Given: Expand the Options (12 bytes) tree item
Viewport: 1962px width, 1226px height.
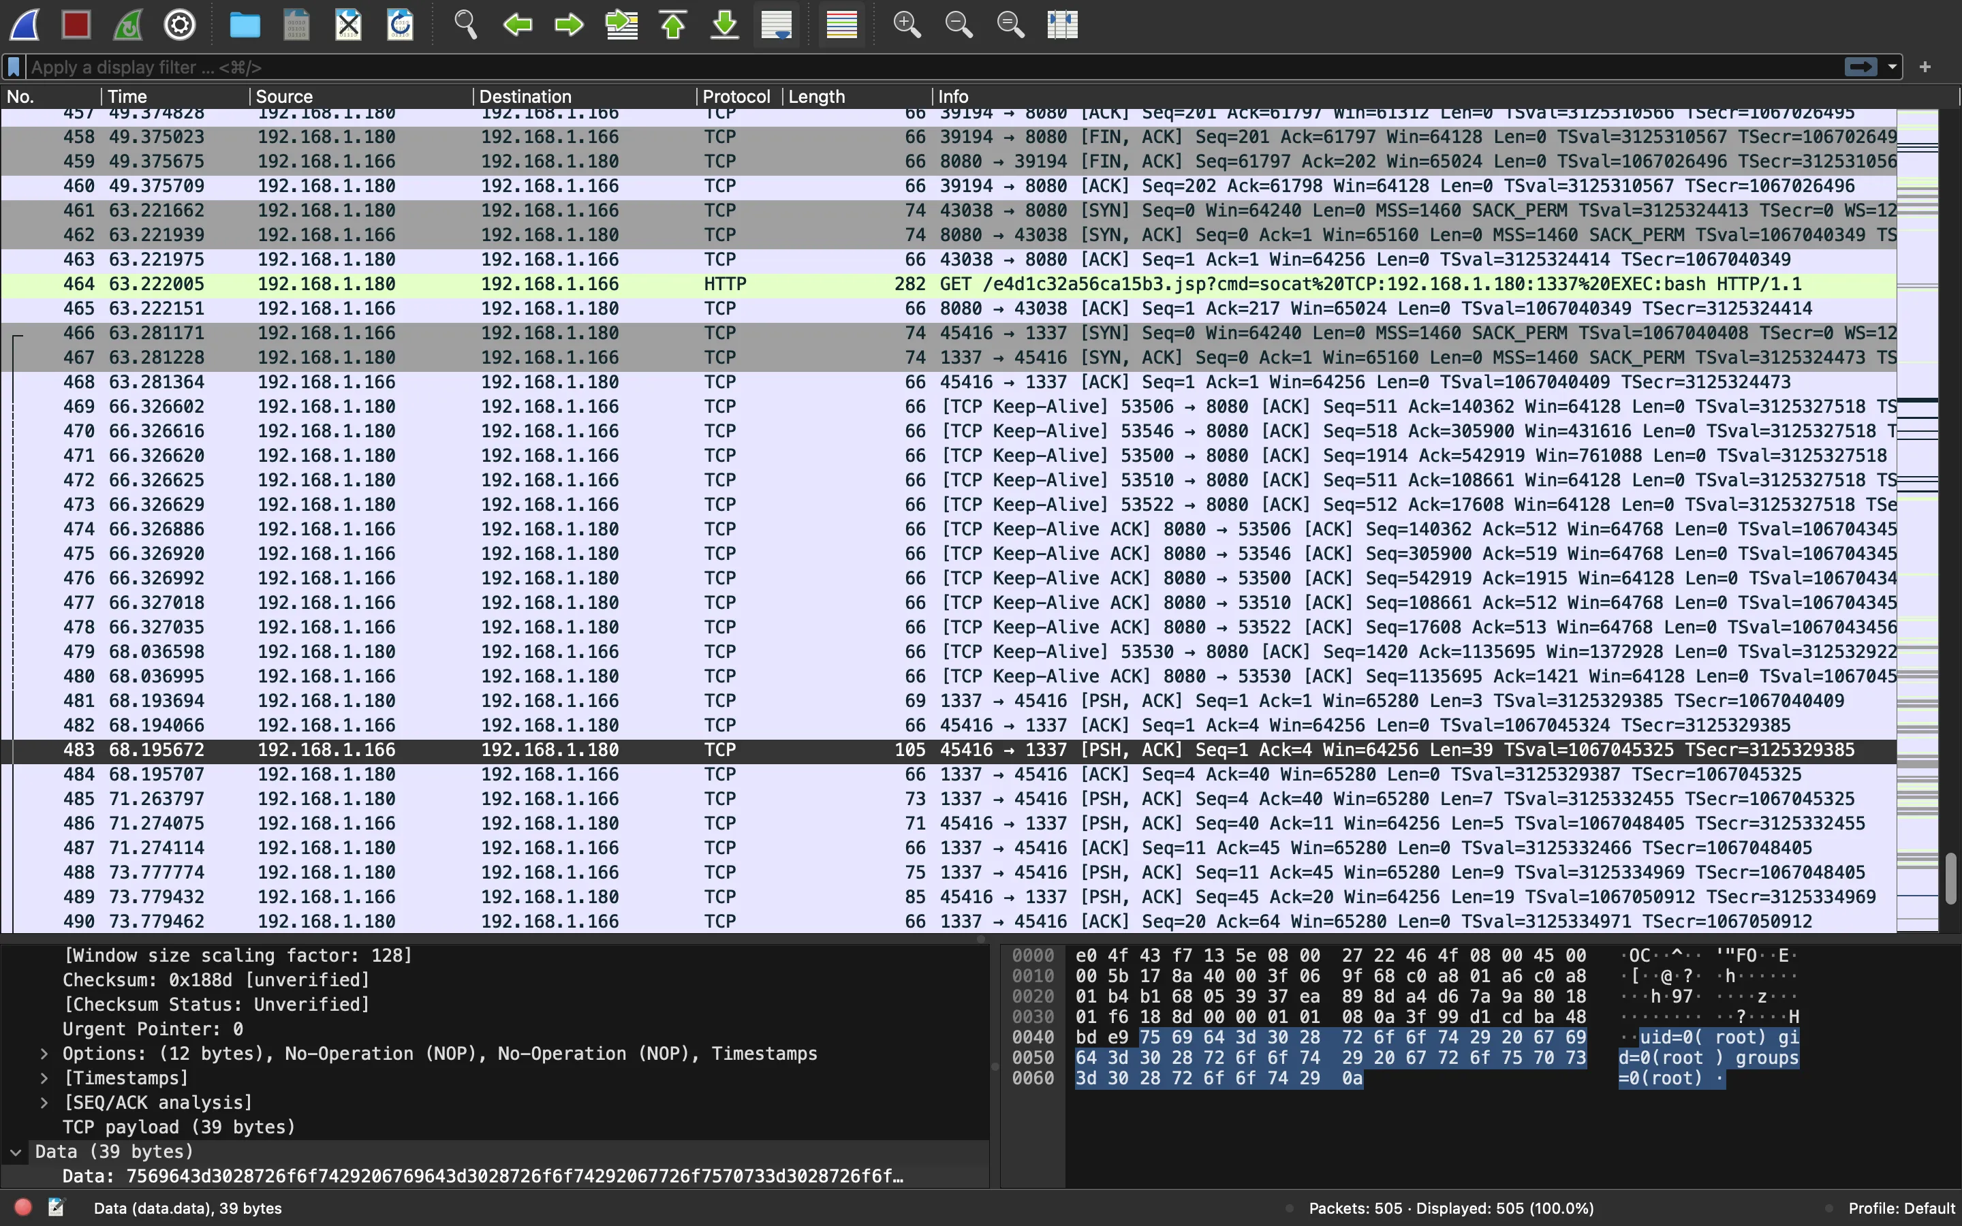Looking at the screenshot, I should [x=44, y=1053].
